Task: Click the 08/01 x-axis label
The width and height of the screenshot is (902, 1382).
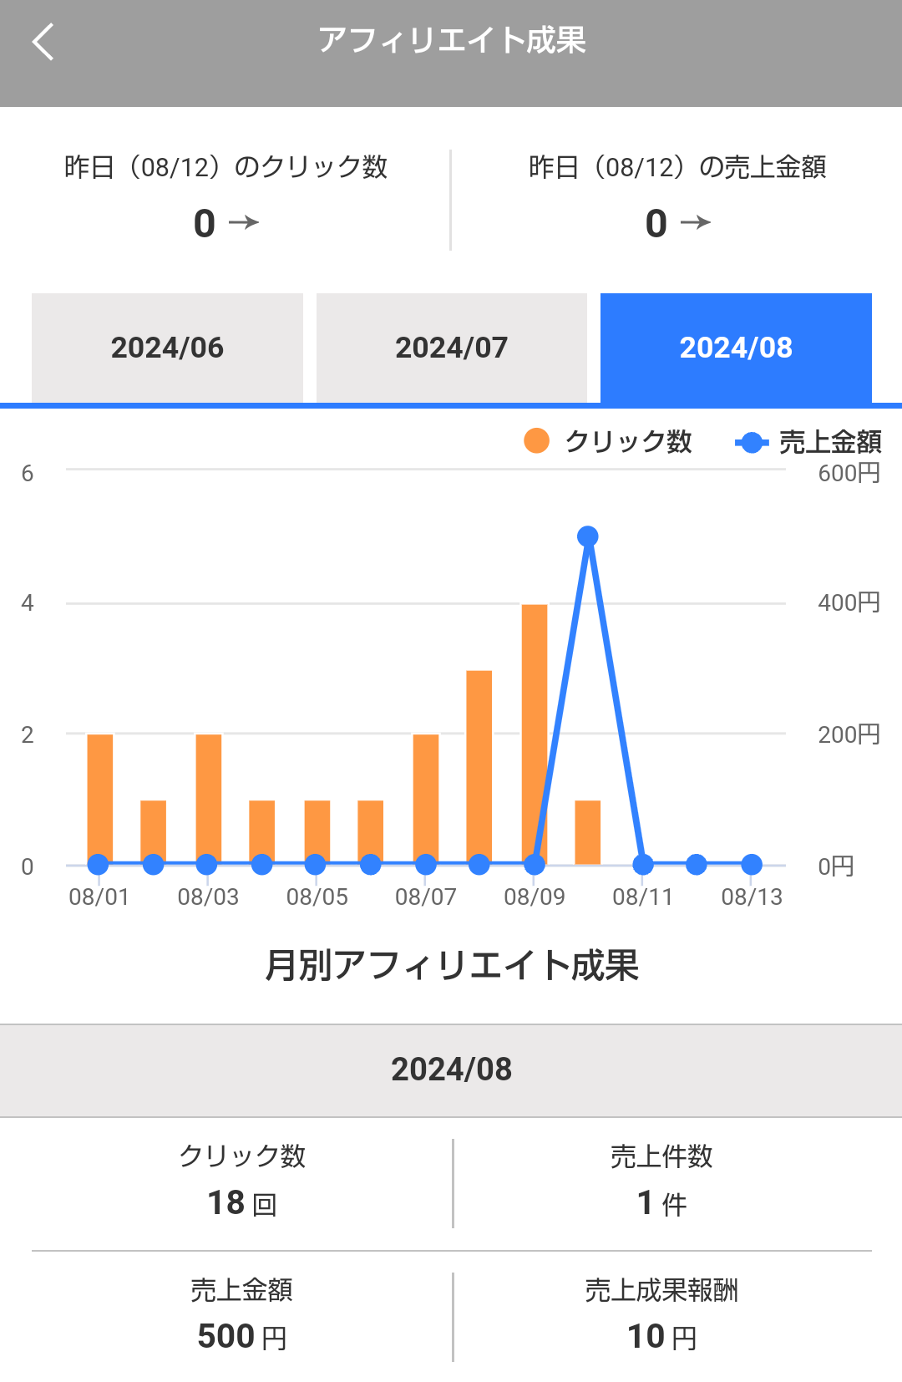Action: (99, 897)
